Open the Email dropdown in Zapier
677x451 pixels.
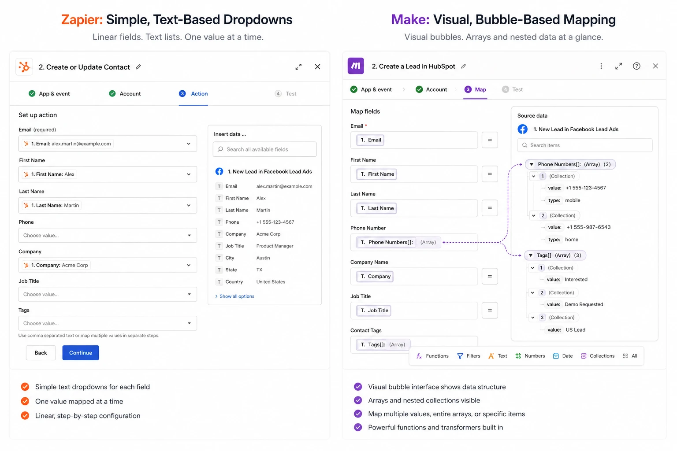coord(108,144)
